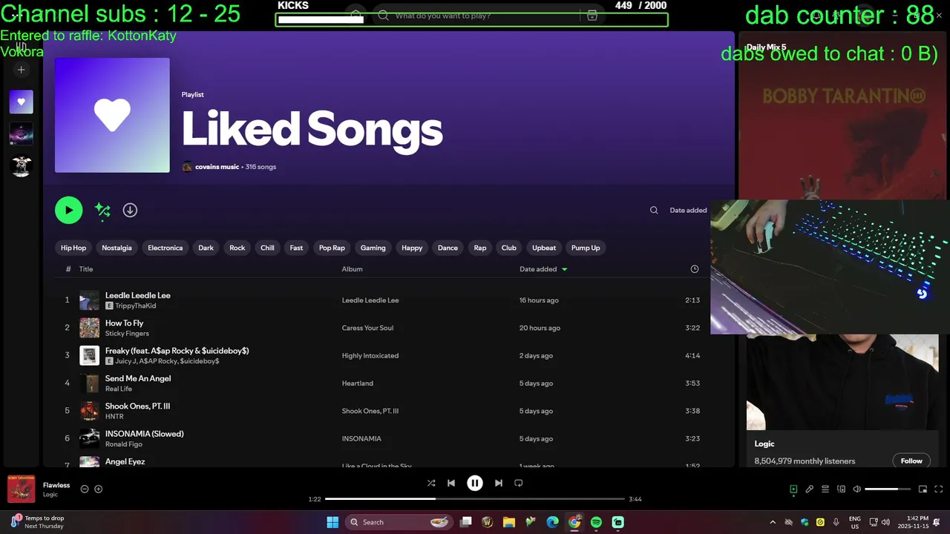Filter by Nostalgia chip
The image size is (950, 534).
pos(117,248)
